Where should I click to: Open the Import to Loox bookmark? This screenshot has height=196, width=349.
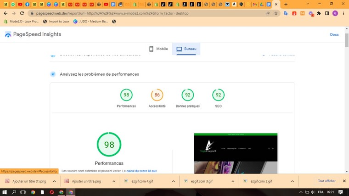click(56, 22)
